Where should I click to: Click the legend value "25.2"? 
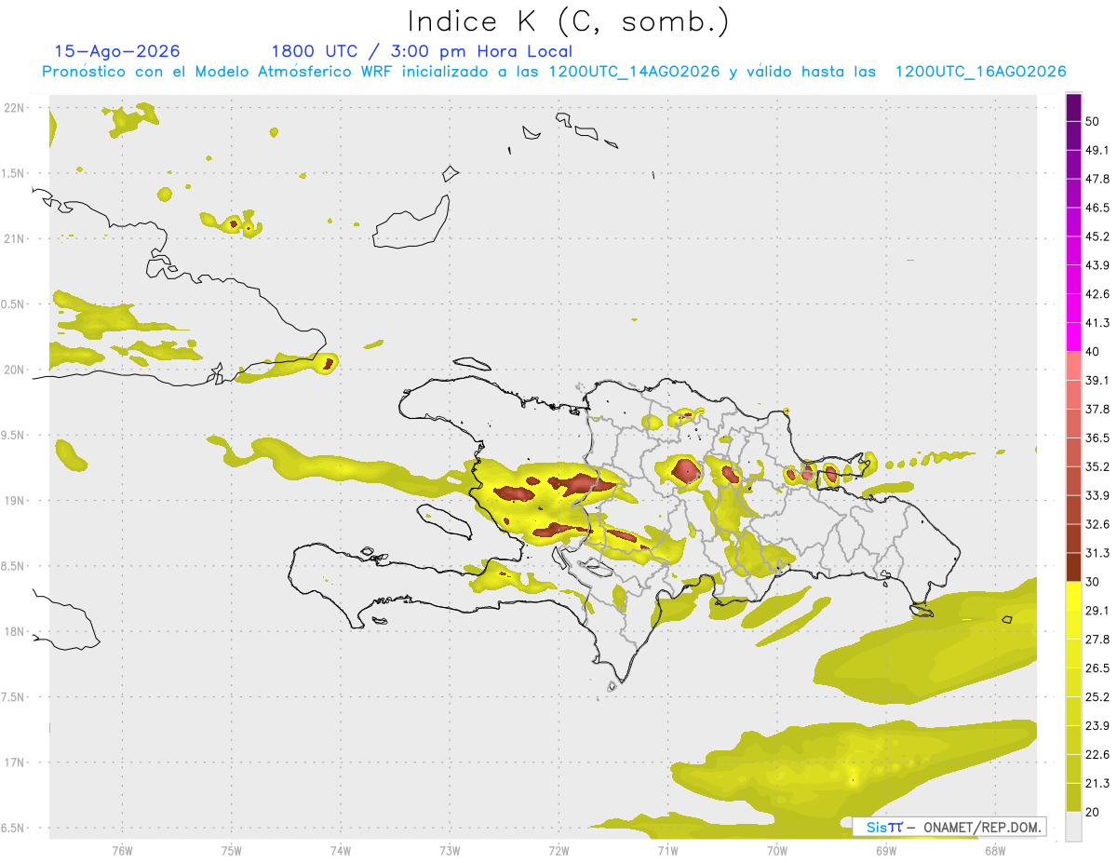click(1097, 697)
